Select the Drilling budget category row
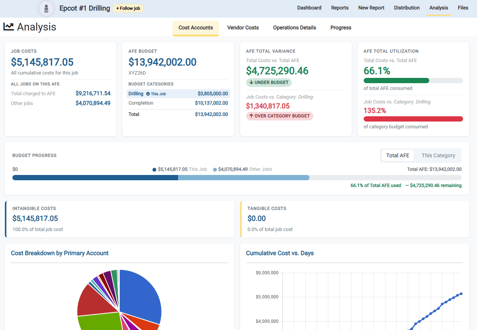 coord(178,94)
